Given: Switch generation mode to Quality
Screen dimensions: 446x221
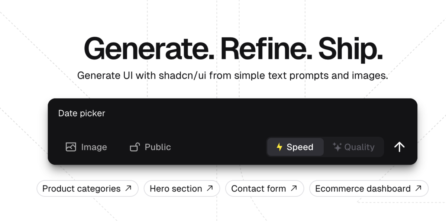Looking at the screenshot, I should [x=353, y=147].
